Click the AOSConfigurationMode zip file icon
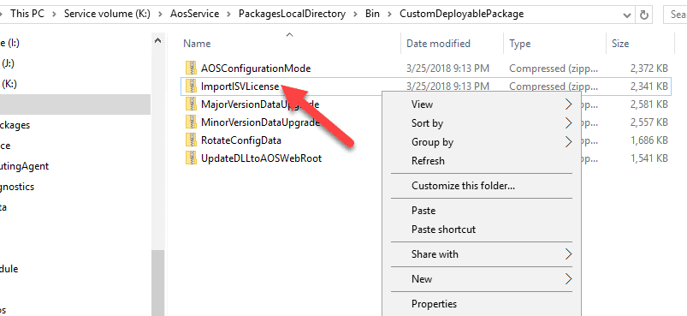Screen dimensions: 687x316 click(x=191, y=69)
